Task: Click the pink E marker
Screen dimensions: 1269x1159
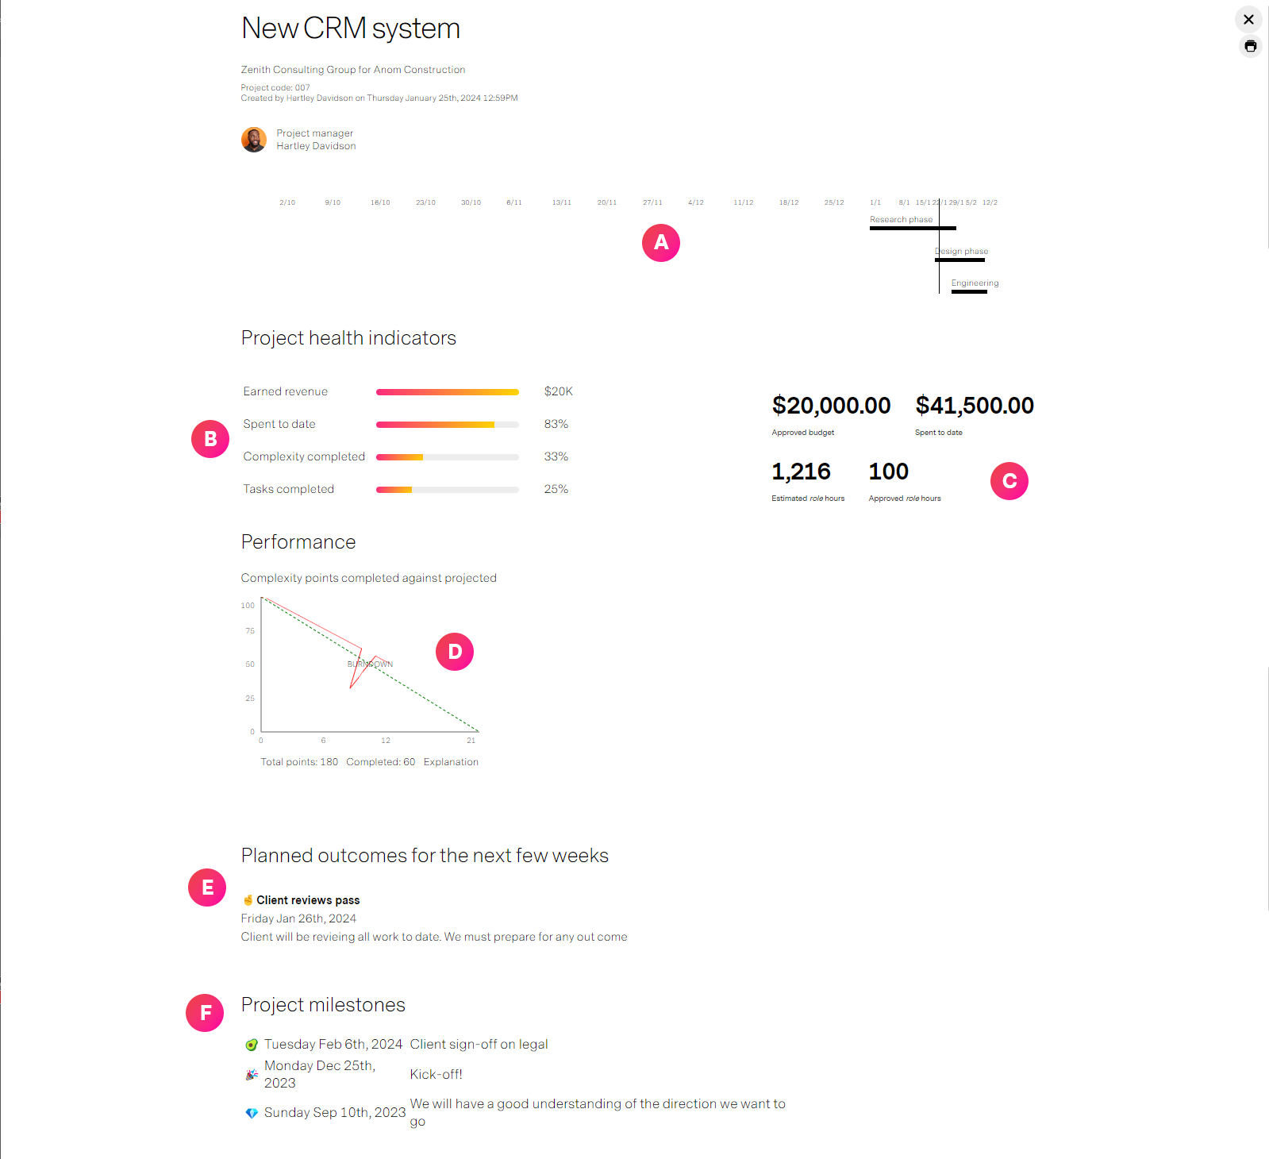Action: click(x=207, y=888)
